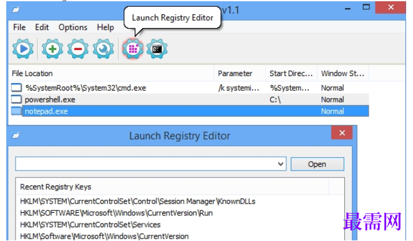The image size is (413, 241).
Task: Click the app icon in main title bar
Action: pos(16,10)
